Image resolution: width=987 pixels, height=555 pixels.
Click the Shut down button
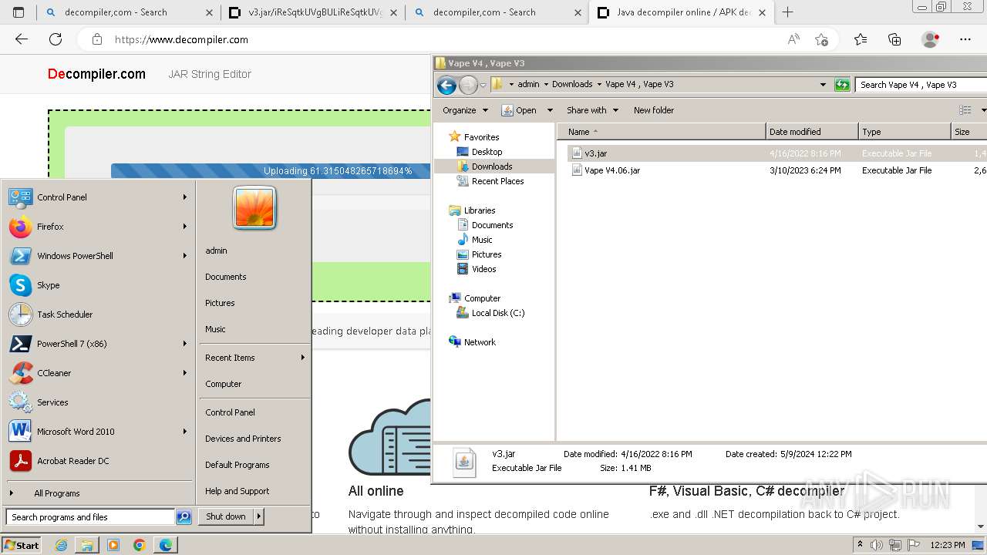226,516
